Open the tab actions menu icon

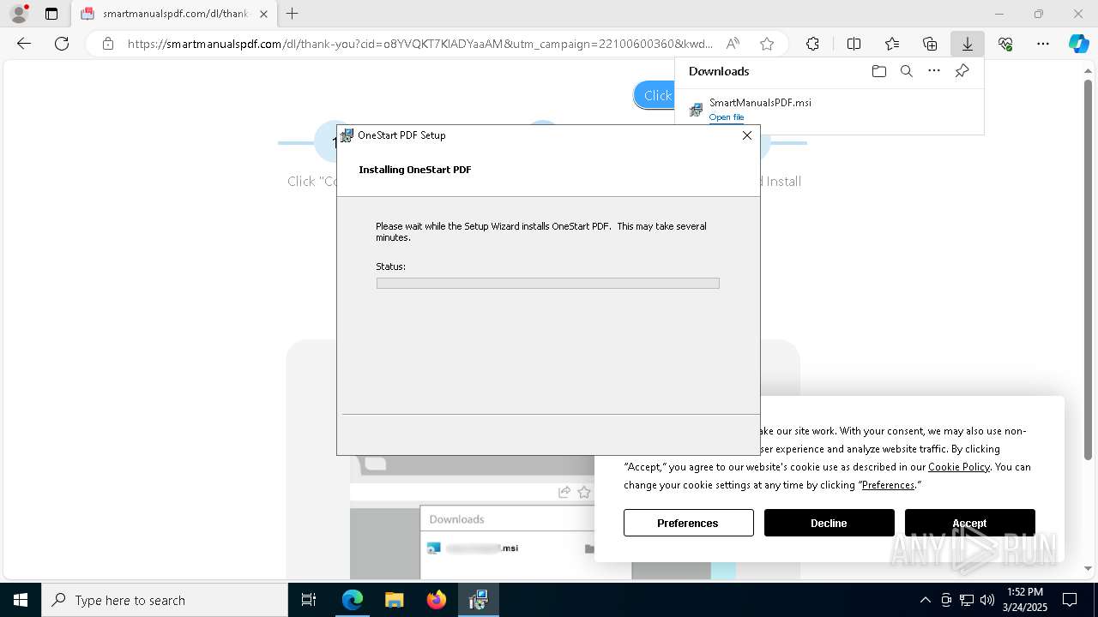[x=51, y=14]
